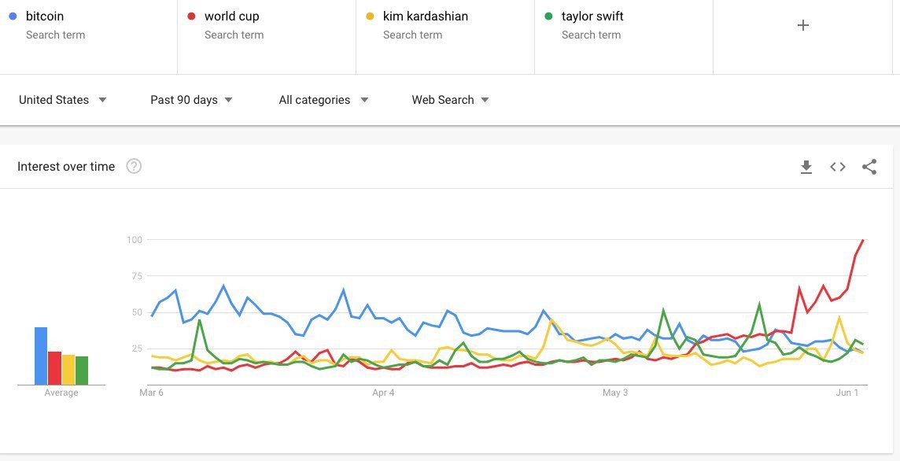
Task: Share the interest over time chart
Action: [869, 167]
